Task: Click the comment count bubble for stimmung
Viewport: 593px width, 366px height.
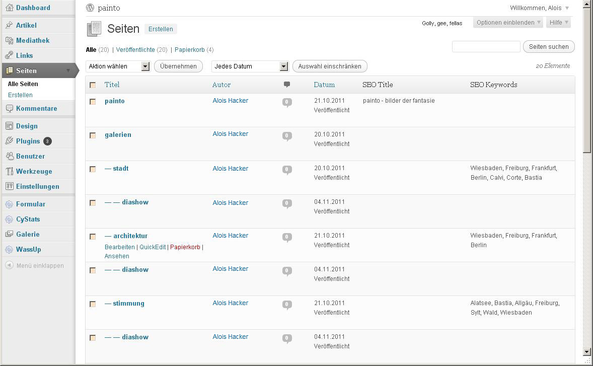Action: tap(287, 305)
